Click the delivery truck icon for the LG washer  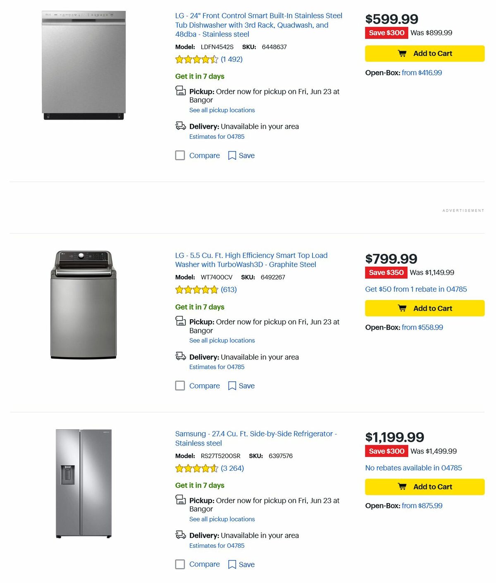[x=181, y=356]
